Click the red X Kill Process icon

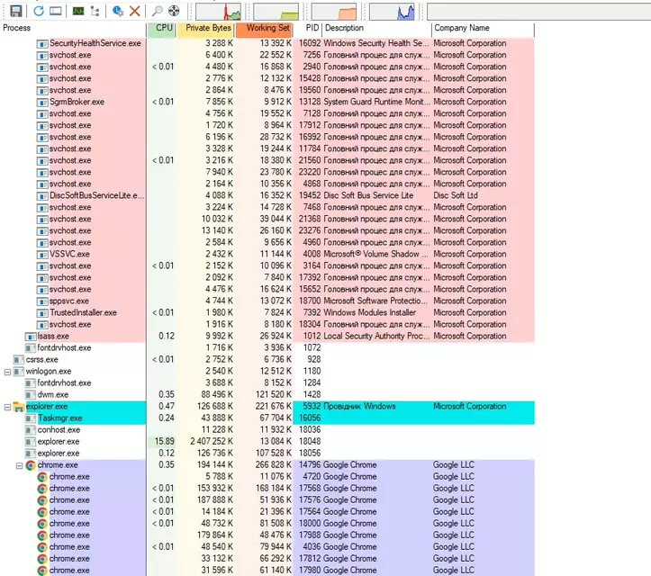[134, 11]
